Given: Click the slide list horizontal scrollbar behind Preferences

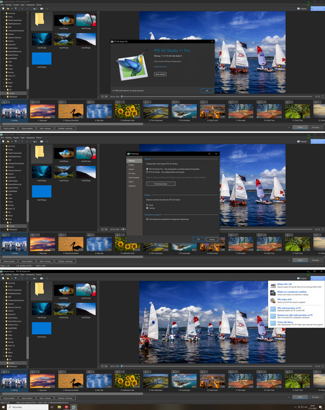Looking at the screenshot, I should [72, 257].
